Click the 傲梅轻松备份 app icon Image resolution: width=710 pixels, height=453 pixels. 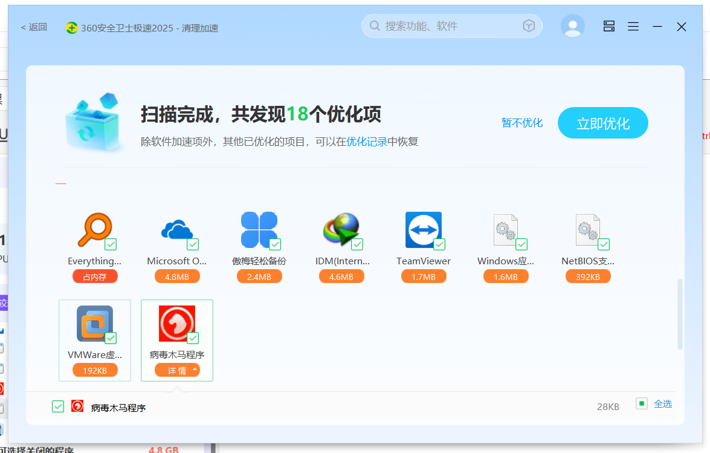pyautogui.click(x=259, y=230)
